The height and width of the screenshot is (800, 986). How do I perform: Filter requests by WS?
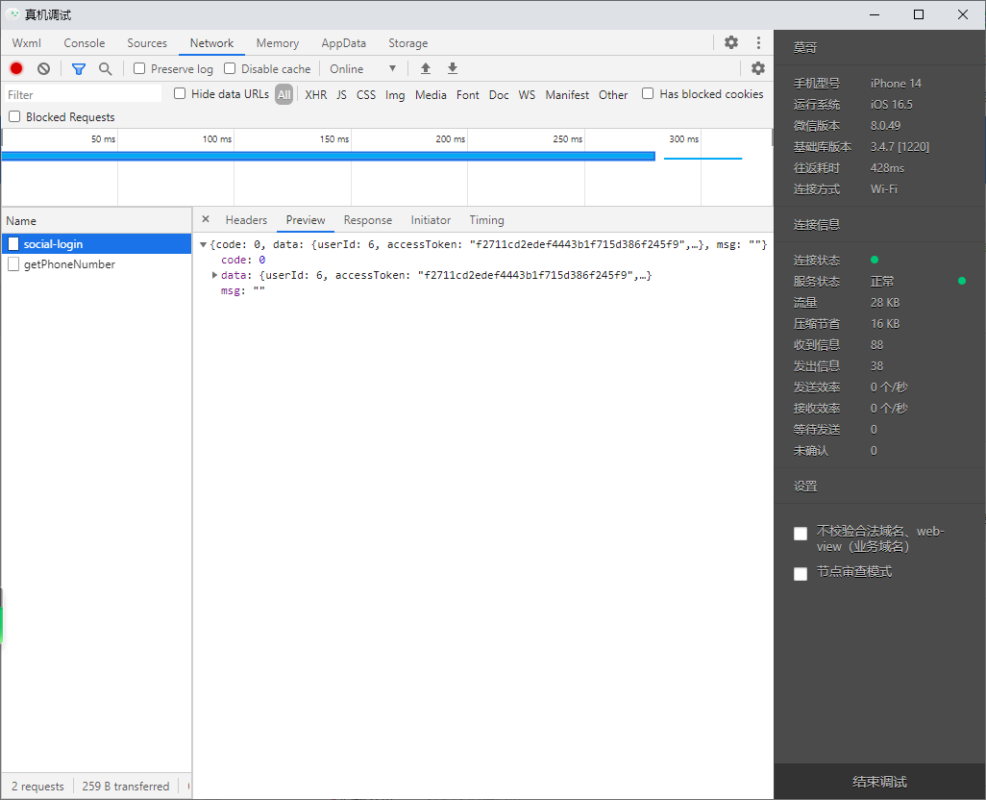pyautogui.click(x=527, y=94)
